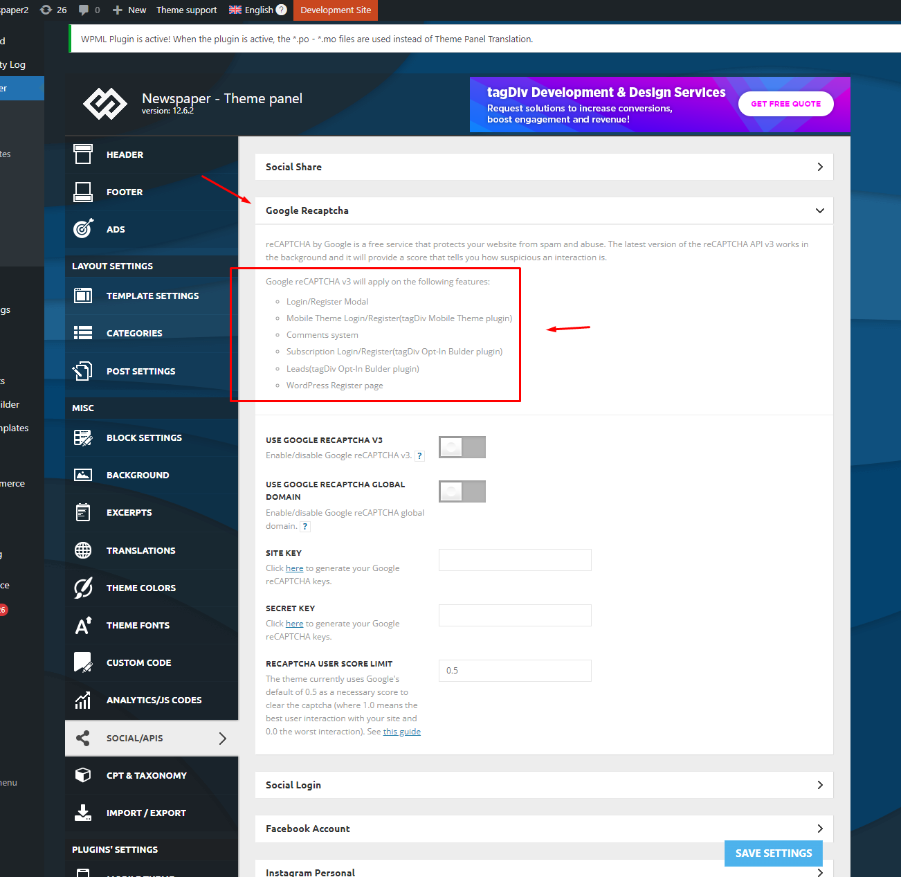
Task: Expand the Instagram Personal section
Action: point(544,869)
